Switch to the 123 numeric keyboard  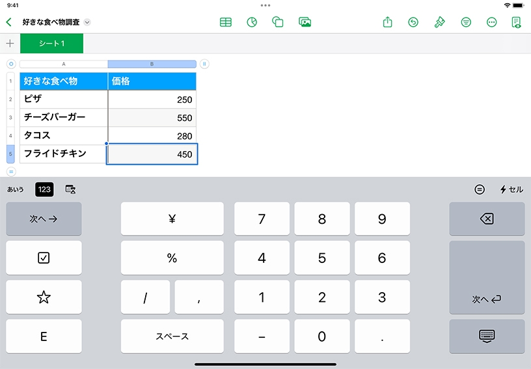(44, 189)
